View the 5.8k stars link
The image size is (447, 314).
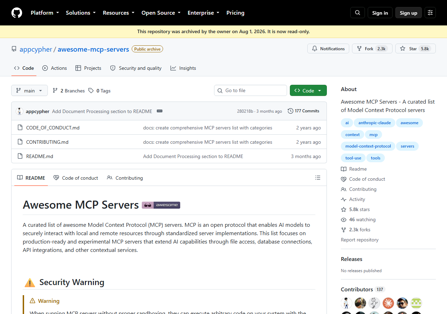coord(355,209)
